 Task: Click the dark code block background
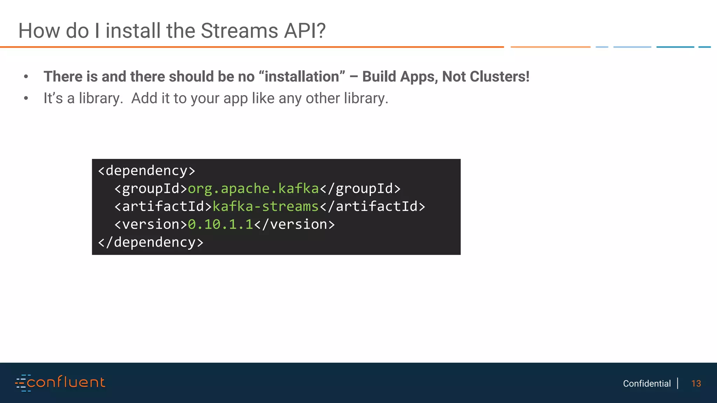403,238
